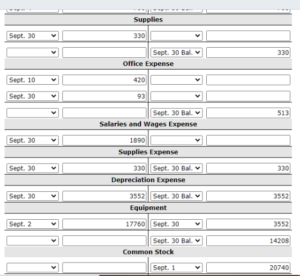Edit Supplies debit amount field showing 330
The image size is (300, 276).
click(x=104, y=36)
